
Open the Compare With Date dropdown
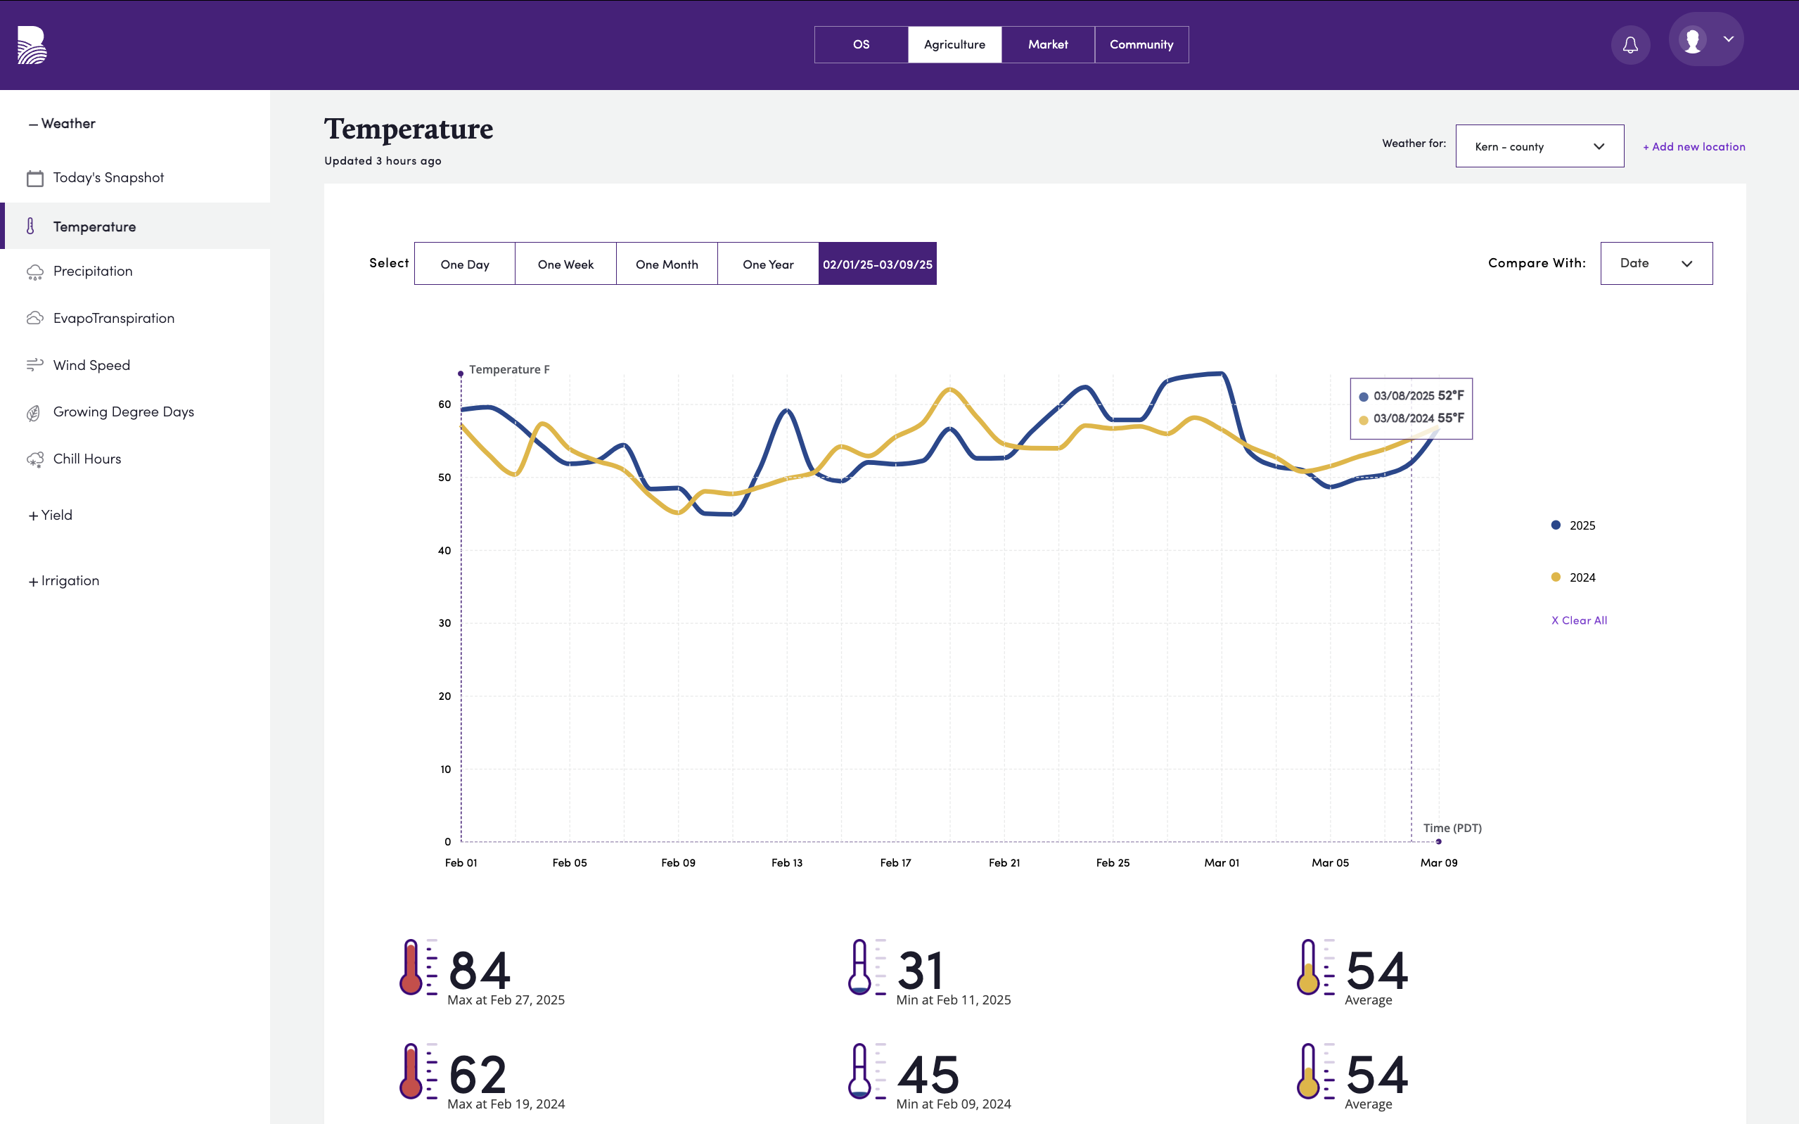(x=1656, y=263)
